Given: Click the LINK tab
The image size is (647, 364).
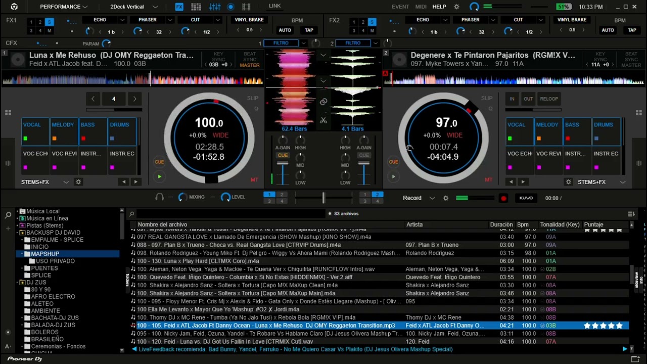Looking at the screenshot, I should point(275,6).
